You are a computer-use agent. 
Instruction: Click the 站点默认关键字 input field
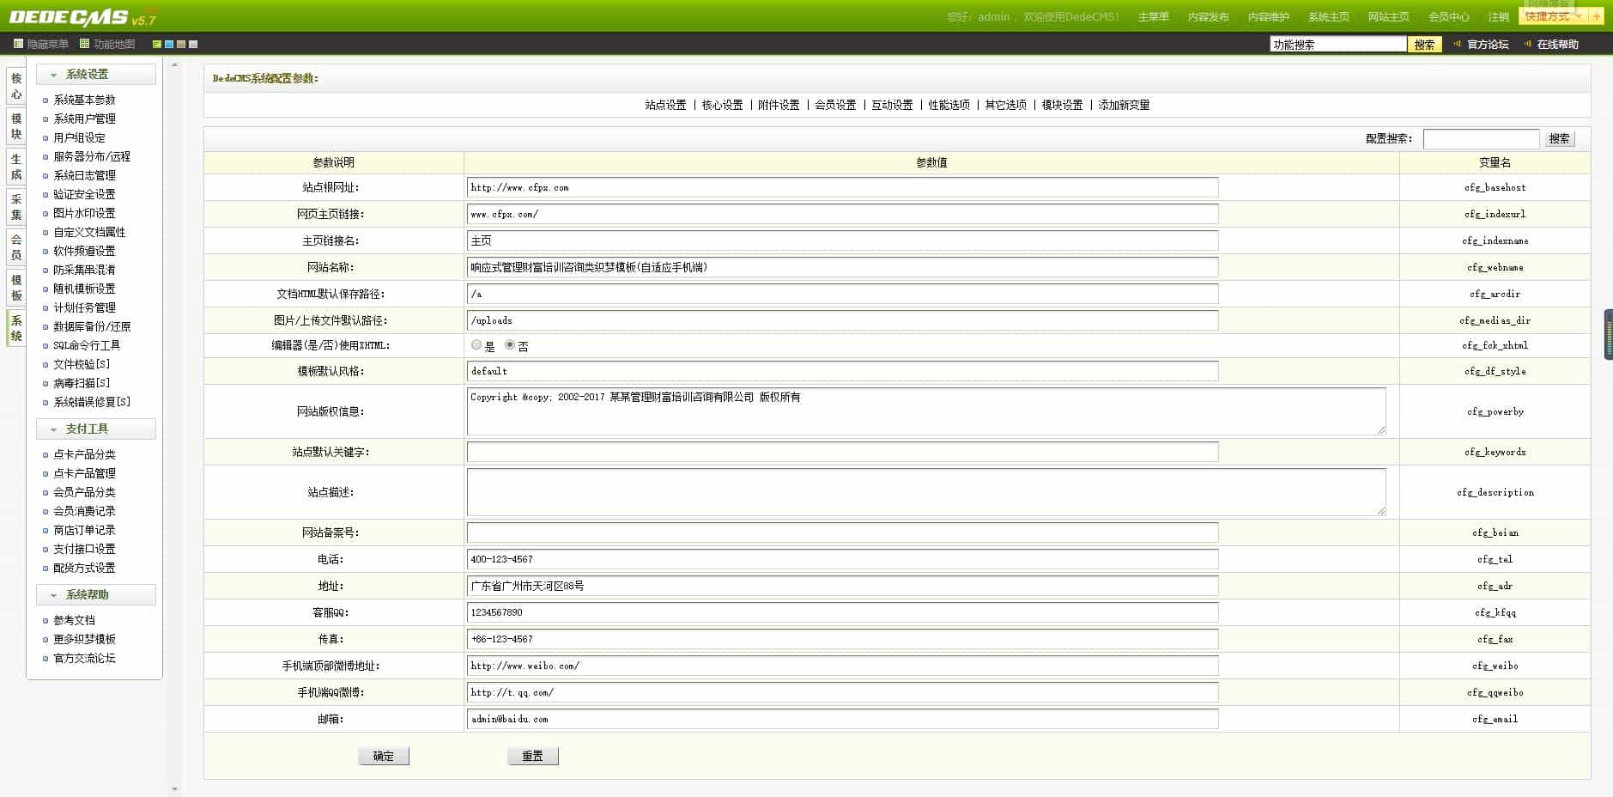(x=843, y=452)
